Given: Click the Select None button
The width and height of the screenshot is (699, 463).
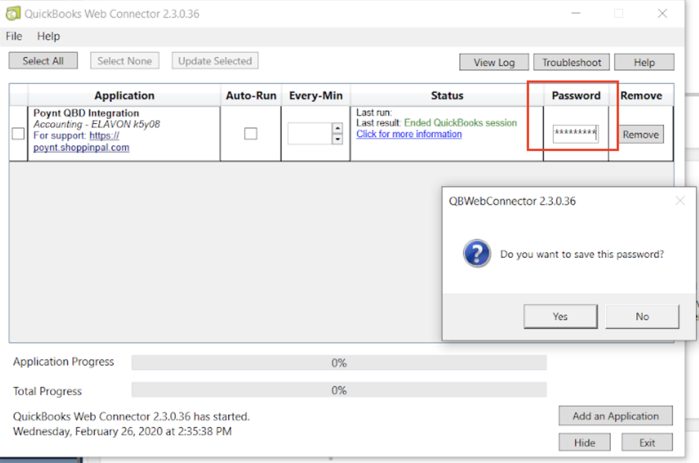Looking at the screenshot, I should pyautogui.click(x=125, y=61).
